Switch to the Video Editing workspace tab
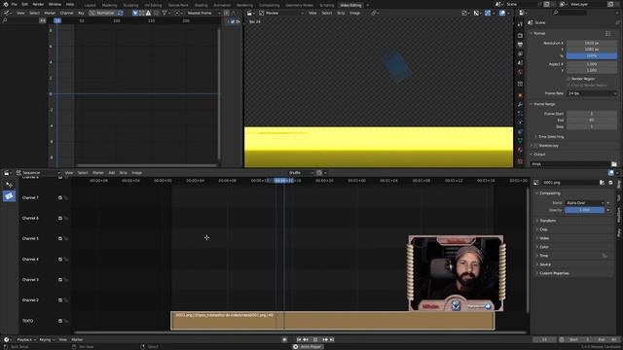 point(350,5)
